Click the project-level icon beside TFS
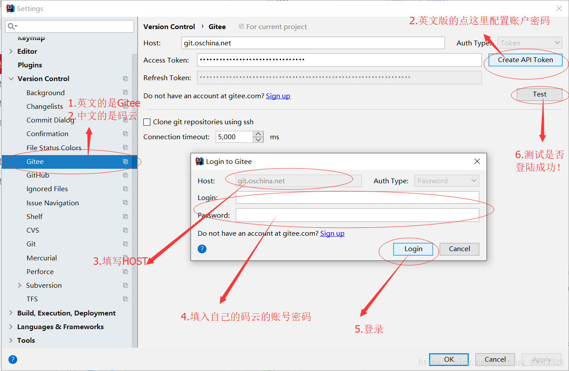This screenshot has height=371, width=569. 125,299
